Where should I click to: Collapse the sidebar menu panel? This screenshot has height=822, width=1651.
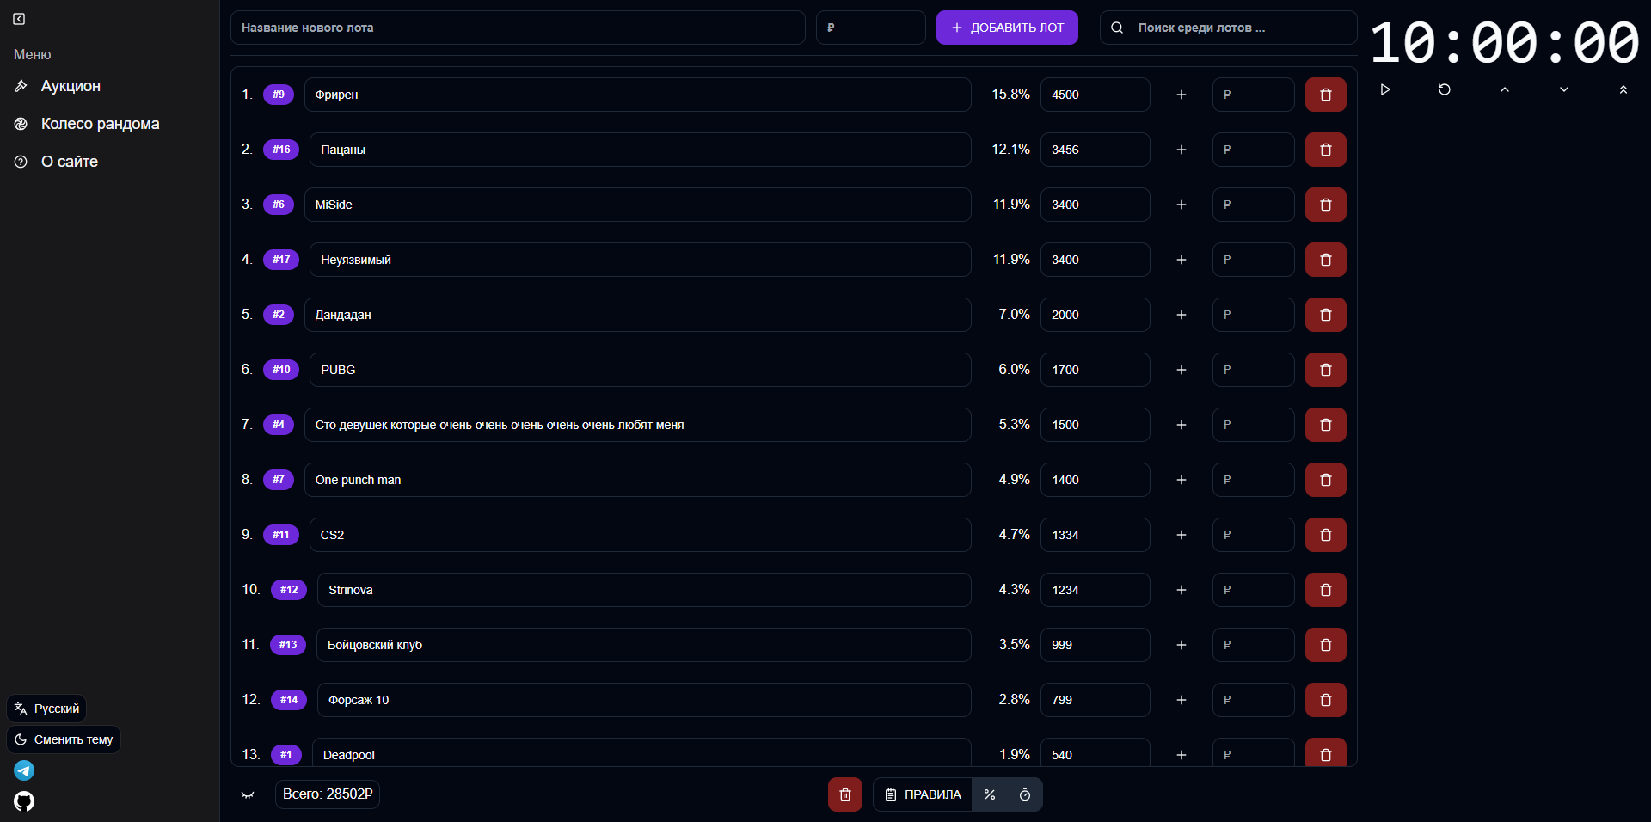[19, 19]
